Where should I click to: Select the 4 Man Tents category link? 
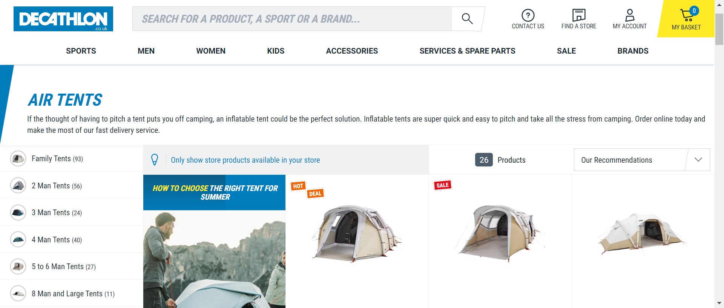click(57, 240)
